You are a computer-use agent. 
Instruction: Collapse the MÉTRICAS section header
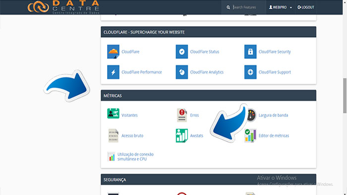(209, 96)
